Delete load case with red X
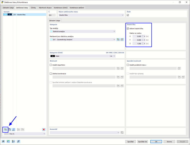Screen dimensions: 190x145 (44, 129)
